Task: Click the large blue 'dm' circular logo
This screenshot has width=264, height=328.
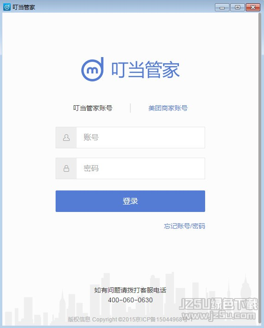Action: tap(93, 69)
